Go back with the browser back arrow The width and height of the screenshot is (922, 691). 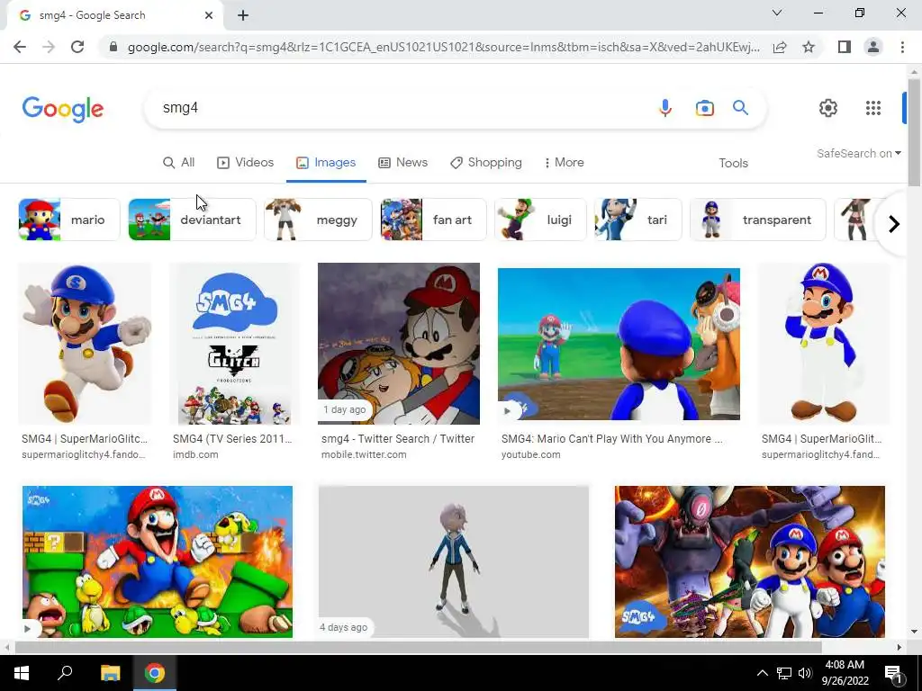pyautogui.click(x=20, y=47)
